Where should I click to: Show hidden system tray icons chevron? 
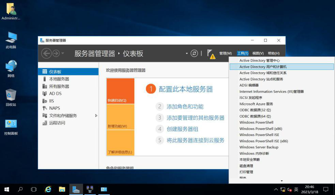click(x=276, y=189)
